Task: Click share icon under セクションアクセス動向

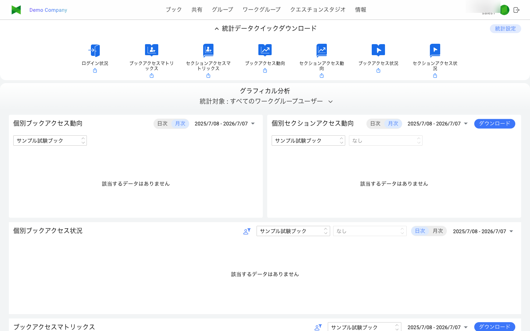Action: click(x=322, y=76)
